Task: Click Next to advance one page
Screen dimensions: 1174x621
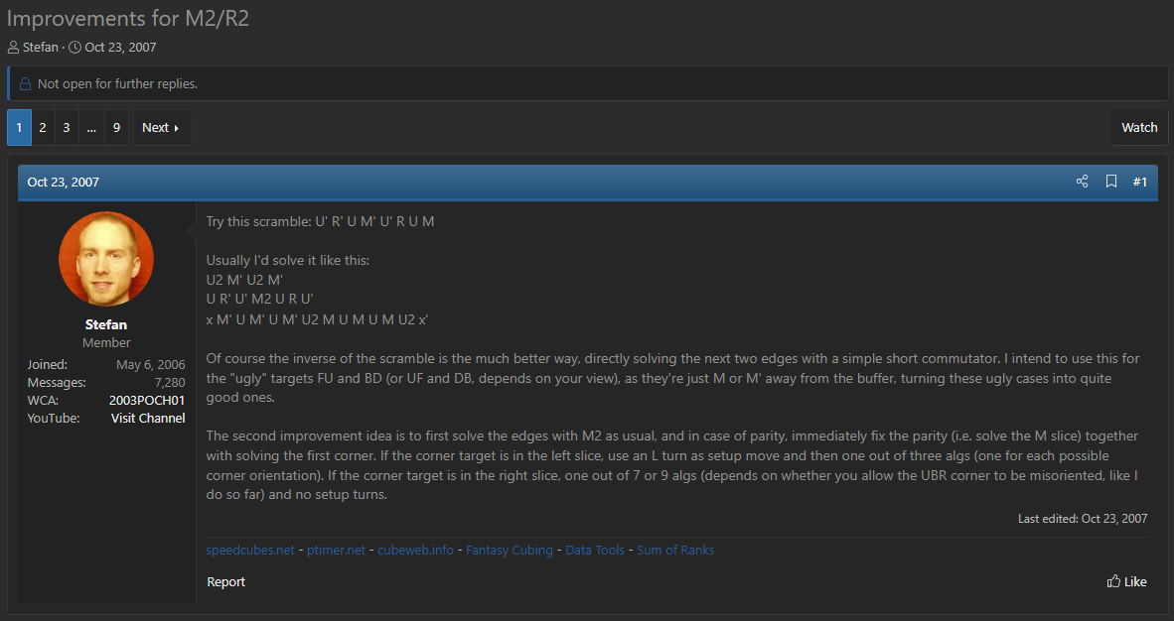Action: [162, 127]
